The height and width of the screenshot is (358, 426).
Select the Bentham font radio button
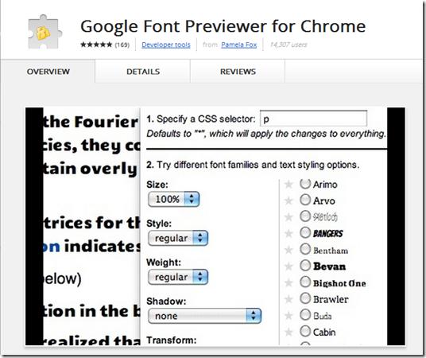[x=305, y=249]
